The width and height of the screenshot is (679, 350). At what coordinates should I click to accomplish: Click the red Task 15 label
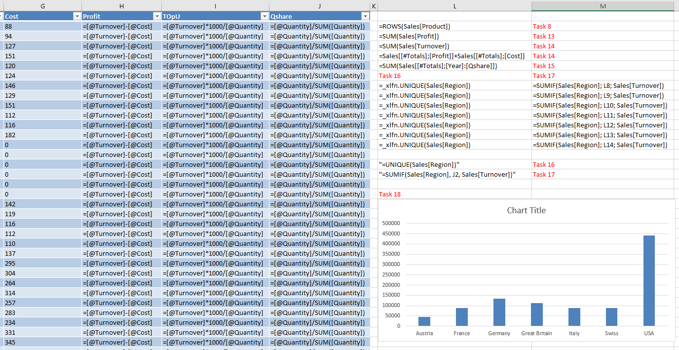544,66
